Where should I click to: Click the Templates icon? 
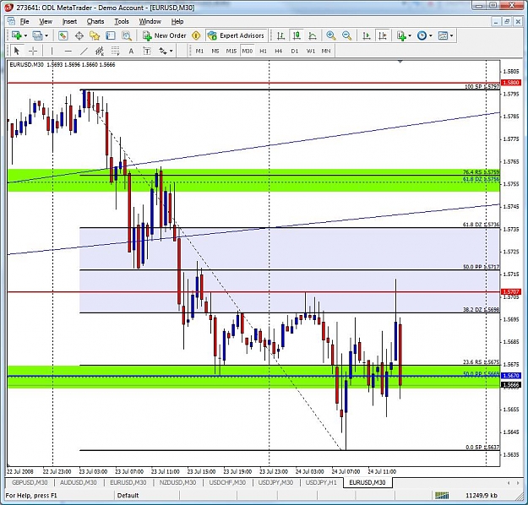click(443, 35)
